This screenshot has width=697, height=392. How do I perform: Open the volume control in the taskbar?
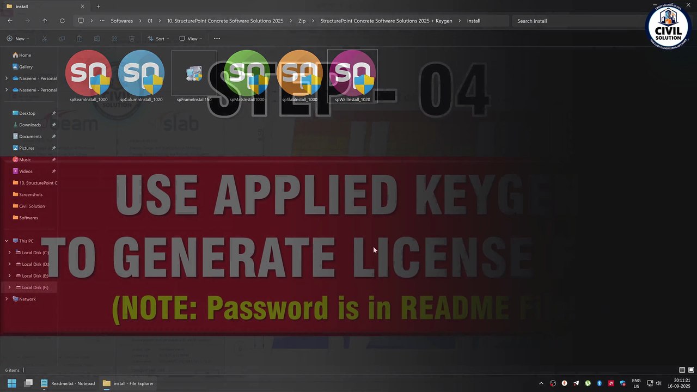coord(658,383)
